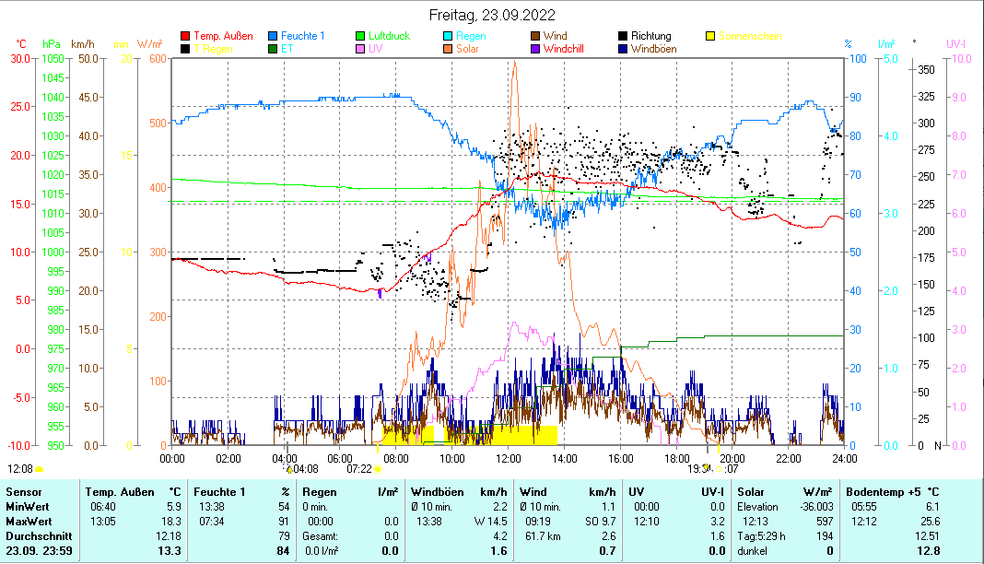Select the orange Solar legend swatch
Screen dimensions: 984x564
(449, 49)
